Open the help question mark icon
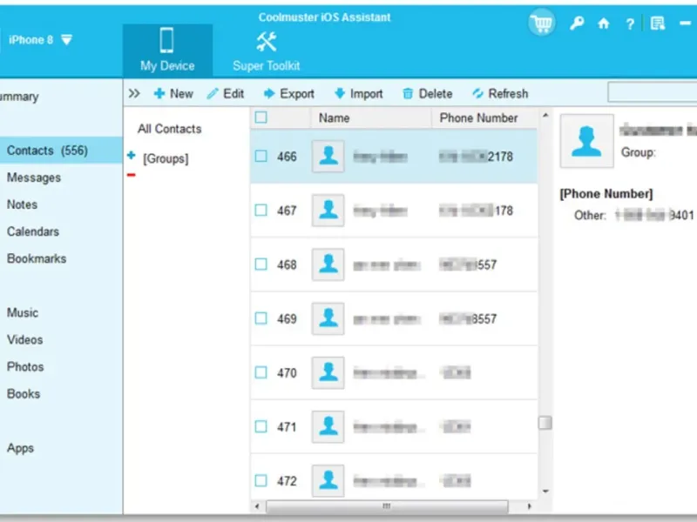Image resolution: width=697 pixels, height=522 pixels. point(630,23)
